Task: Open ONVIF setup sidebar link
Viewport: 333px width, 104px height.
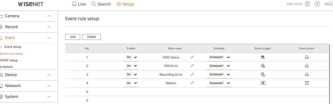Action: click(9, 60)
